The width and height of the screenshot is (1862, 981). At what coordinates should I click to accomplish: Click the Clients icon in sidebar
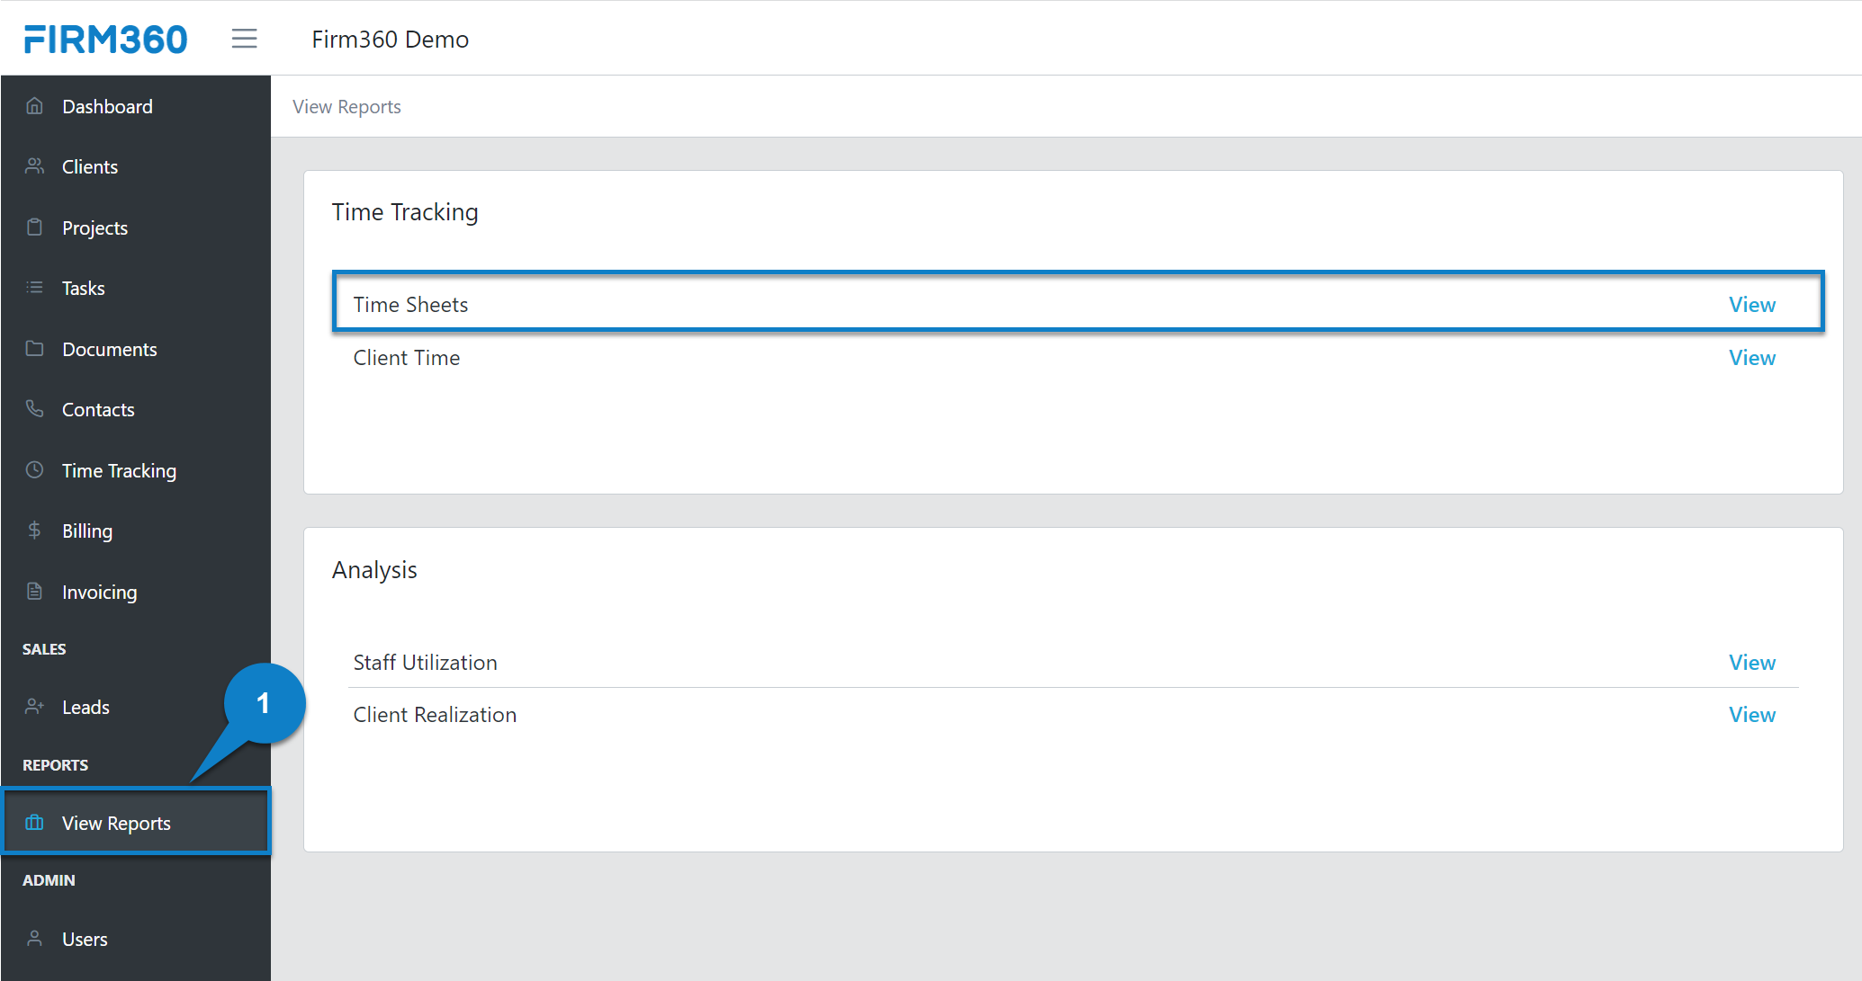pyautogui.click(x=33, y=166)
